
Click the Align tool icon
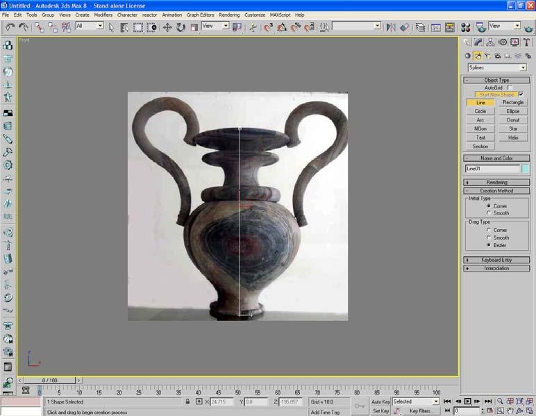pyautogui.click(x=404, y=27)
